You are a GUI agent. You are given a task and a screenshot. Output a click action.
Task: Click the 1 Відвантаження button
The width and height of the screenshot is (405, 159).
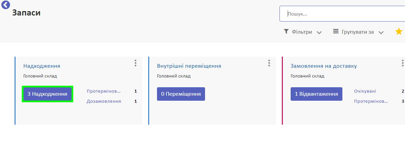point(316,94)
